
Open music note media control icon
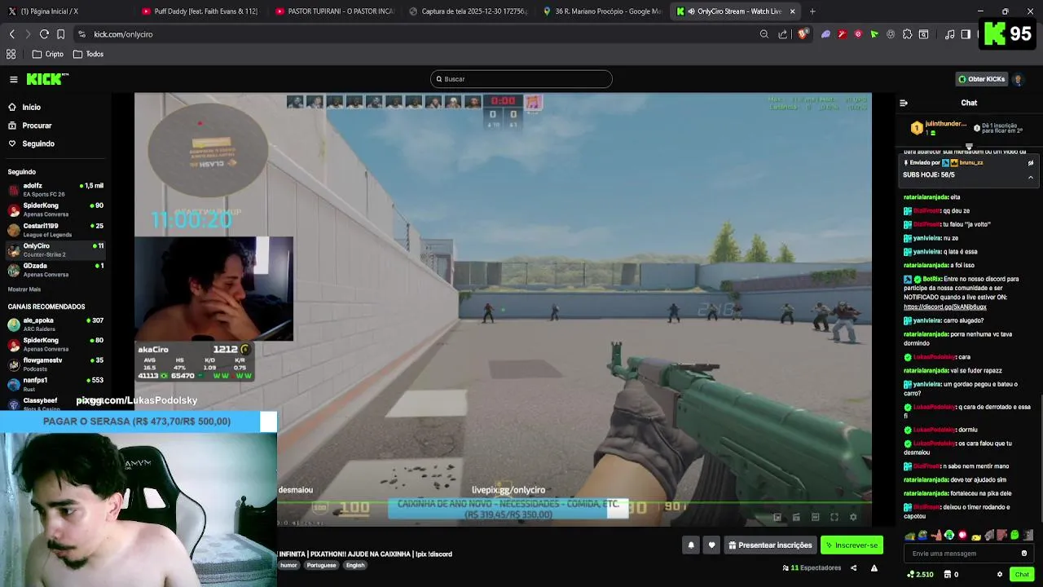[x=949, y=34]
